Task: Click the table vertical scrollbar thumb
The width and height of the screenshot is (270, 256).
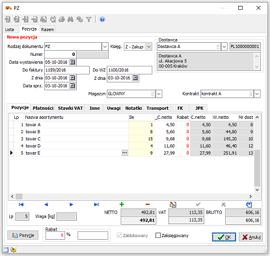Action: coord(257,168)
